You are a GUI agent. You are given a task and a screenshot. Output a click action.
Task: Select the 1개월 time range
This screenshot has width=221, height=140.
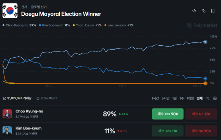pyautogui.click(x=190, y=98)
